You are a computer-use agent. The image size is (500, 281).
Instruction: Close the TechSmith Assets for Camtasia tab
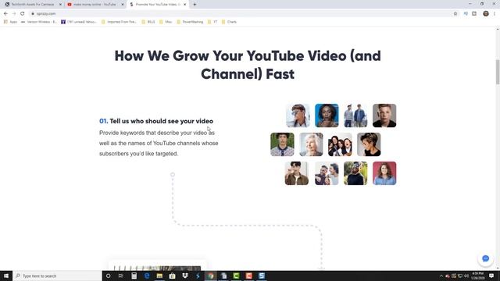pos(60,5)
